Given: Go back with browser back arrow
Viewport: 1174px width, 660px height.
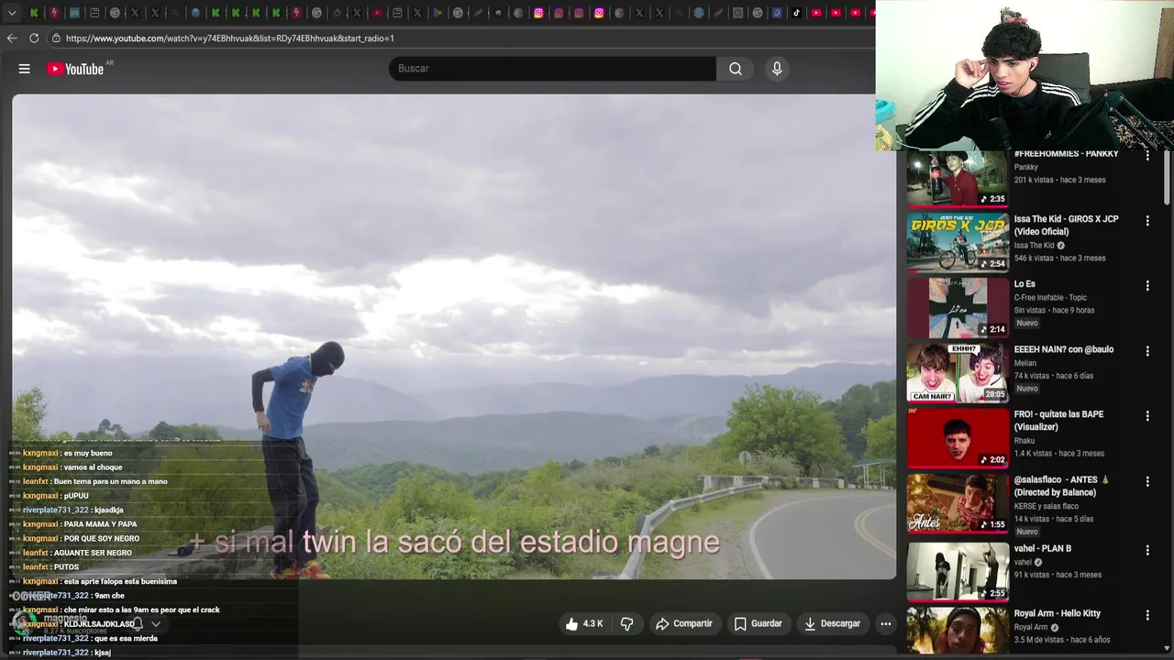Looking at the screenshot, I should [x=12, y=38].
